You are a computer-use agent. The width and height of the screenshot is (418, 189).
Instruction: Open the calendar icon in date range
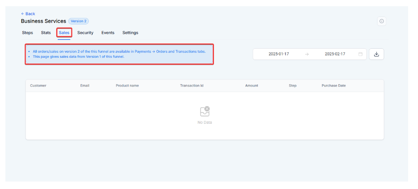pos(360,54)
